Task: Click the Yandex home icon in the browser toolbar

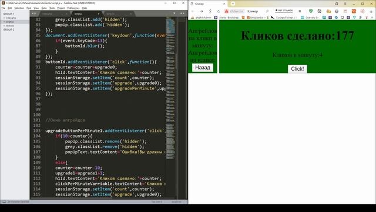Action: pos(210,11)
